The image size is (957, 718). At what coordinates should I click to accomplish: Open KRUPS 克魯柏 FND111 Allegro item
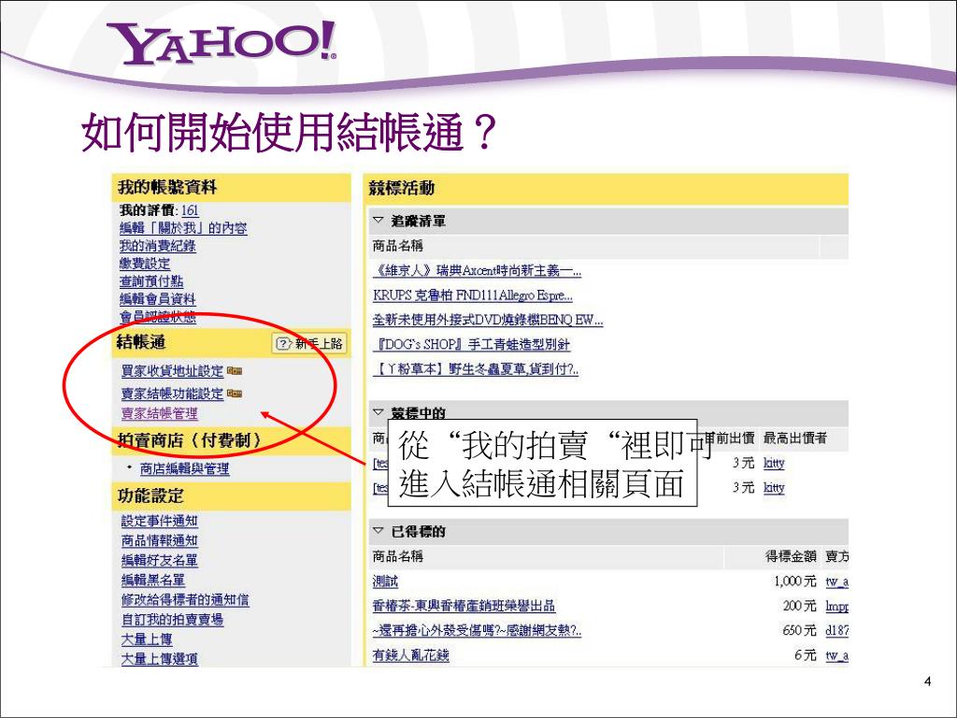(472, 295)
